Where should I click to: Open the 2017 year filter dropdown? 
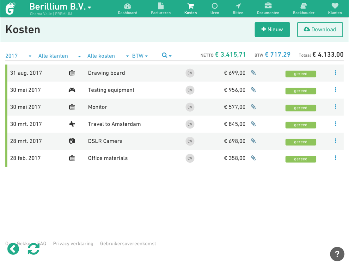click(x=18, y=56)
